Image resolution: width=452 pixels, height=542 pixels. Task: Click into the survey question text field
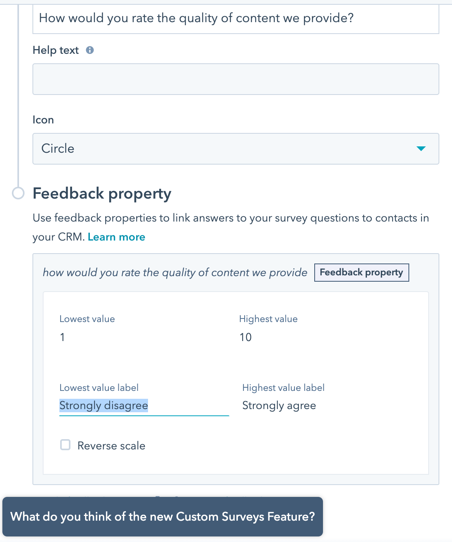[235, 19]
